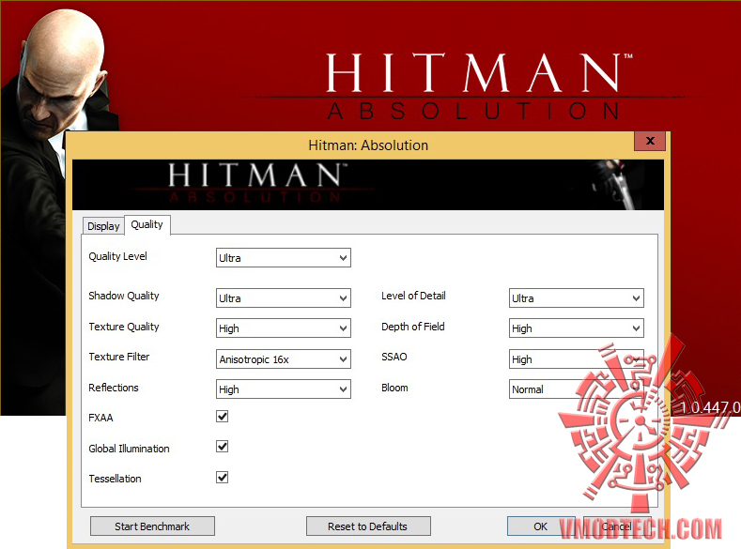741x549 pixels.
Task: Click the Bloom label
Action: coord(394,388)
